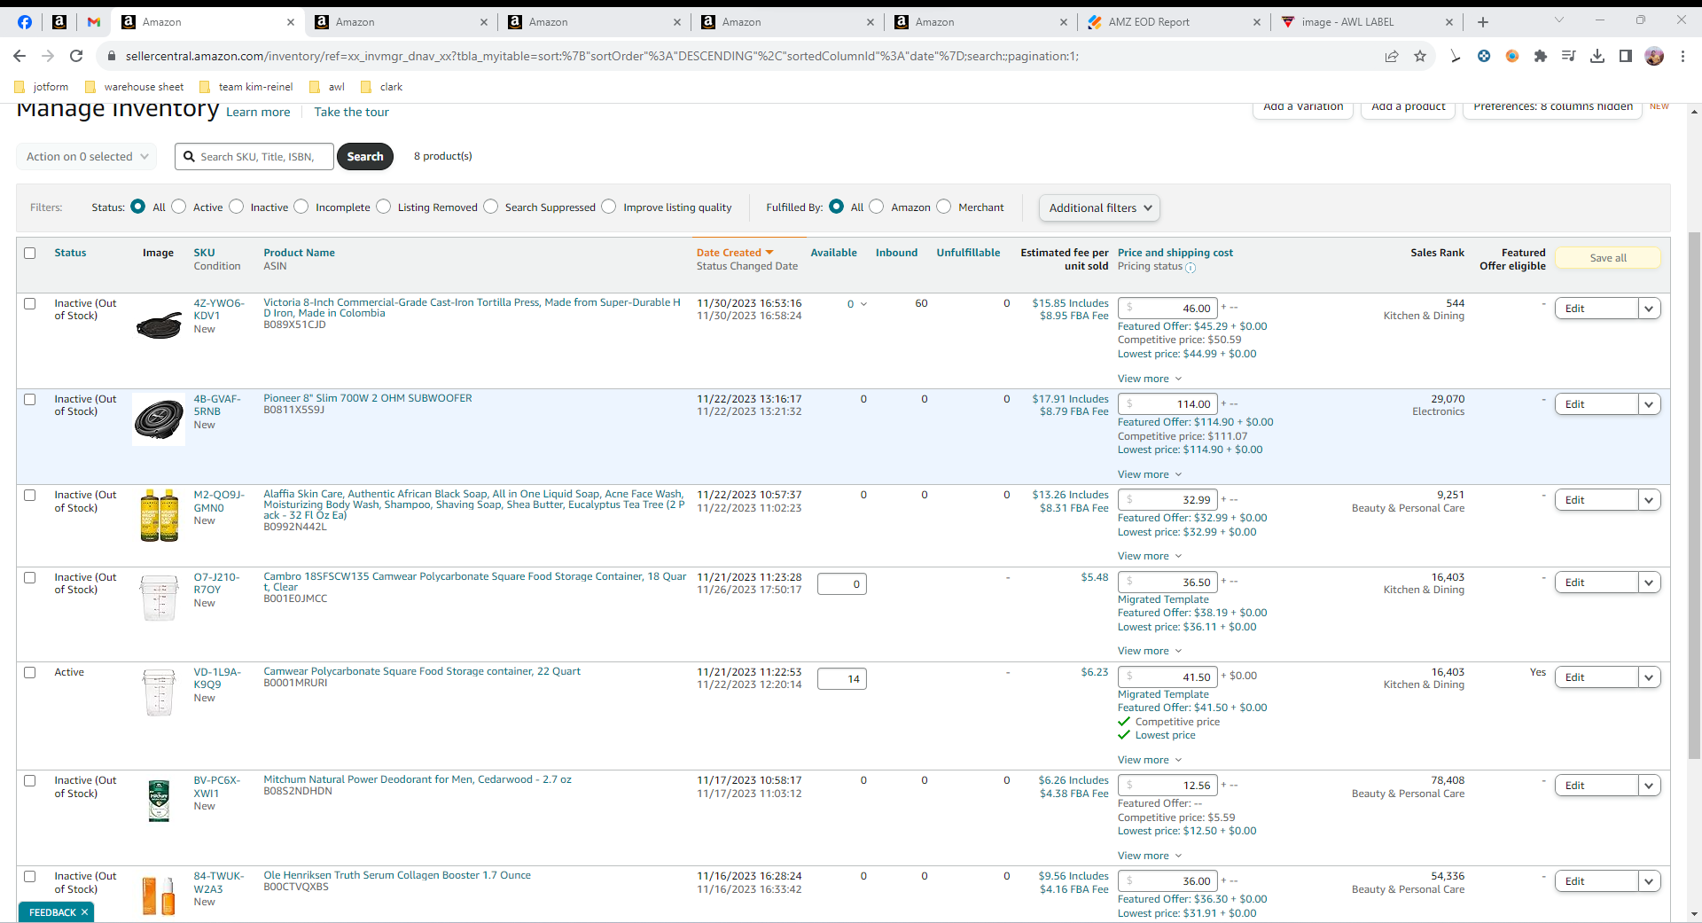
Task: Click the Pioneer Subwoofer price field
Action: tap(1167, 404)
